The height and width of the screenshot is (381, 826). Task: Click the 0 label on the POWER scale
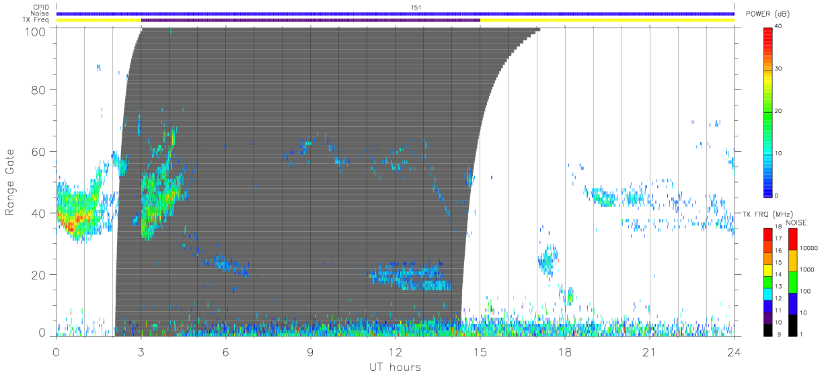(x=778, y=196)
